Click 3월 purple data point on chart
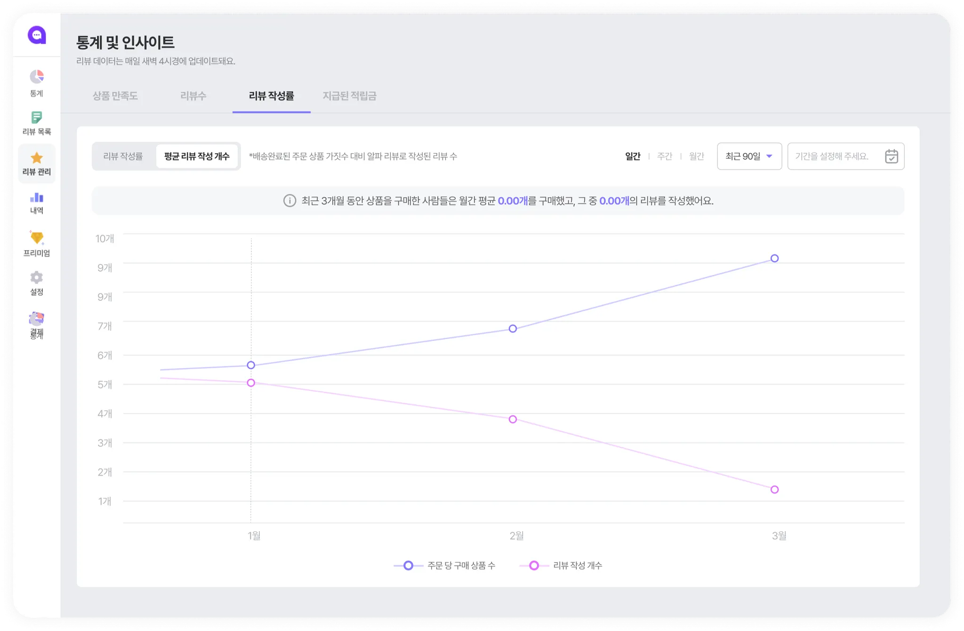This screenshot has width=964, height=631. coord(774,259)
